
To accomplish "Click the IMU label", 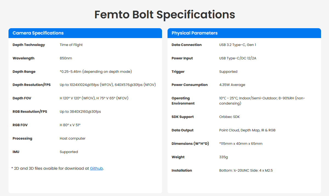I will 16,152.
